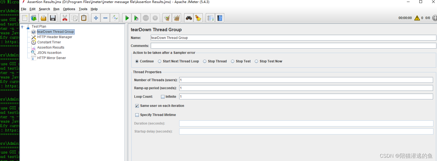Click the Cut scissors icon
The height and width of the screenshot is (161, 437).
click(65, 18)
